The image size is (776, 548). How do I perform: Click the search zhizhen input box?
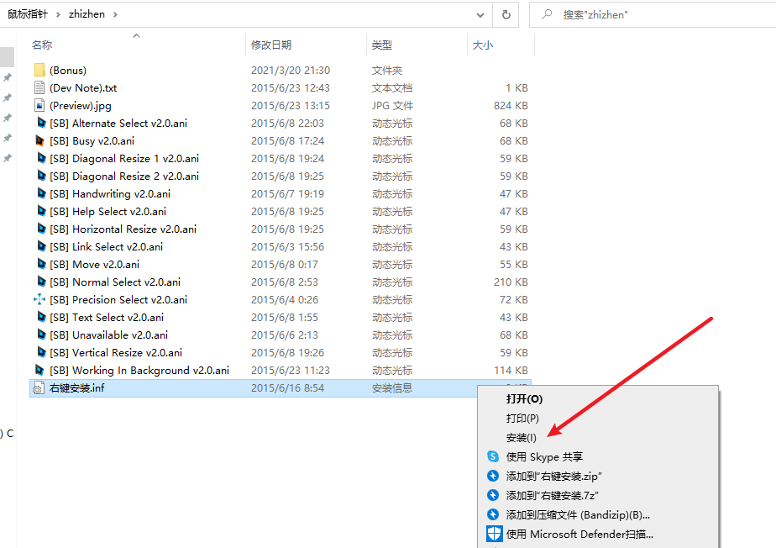[655, 14]
